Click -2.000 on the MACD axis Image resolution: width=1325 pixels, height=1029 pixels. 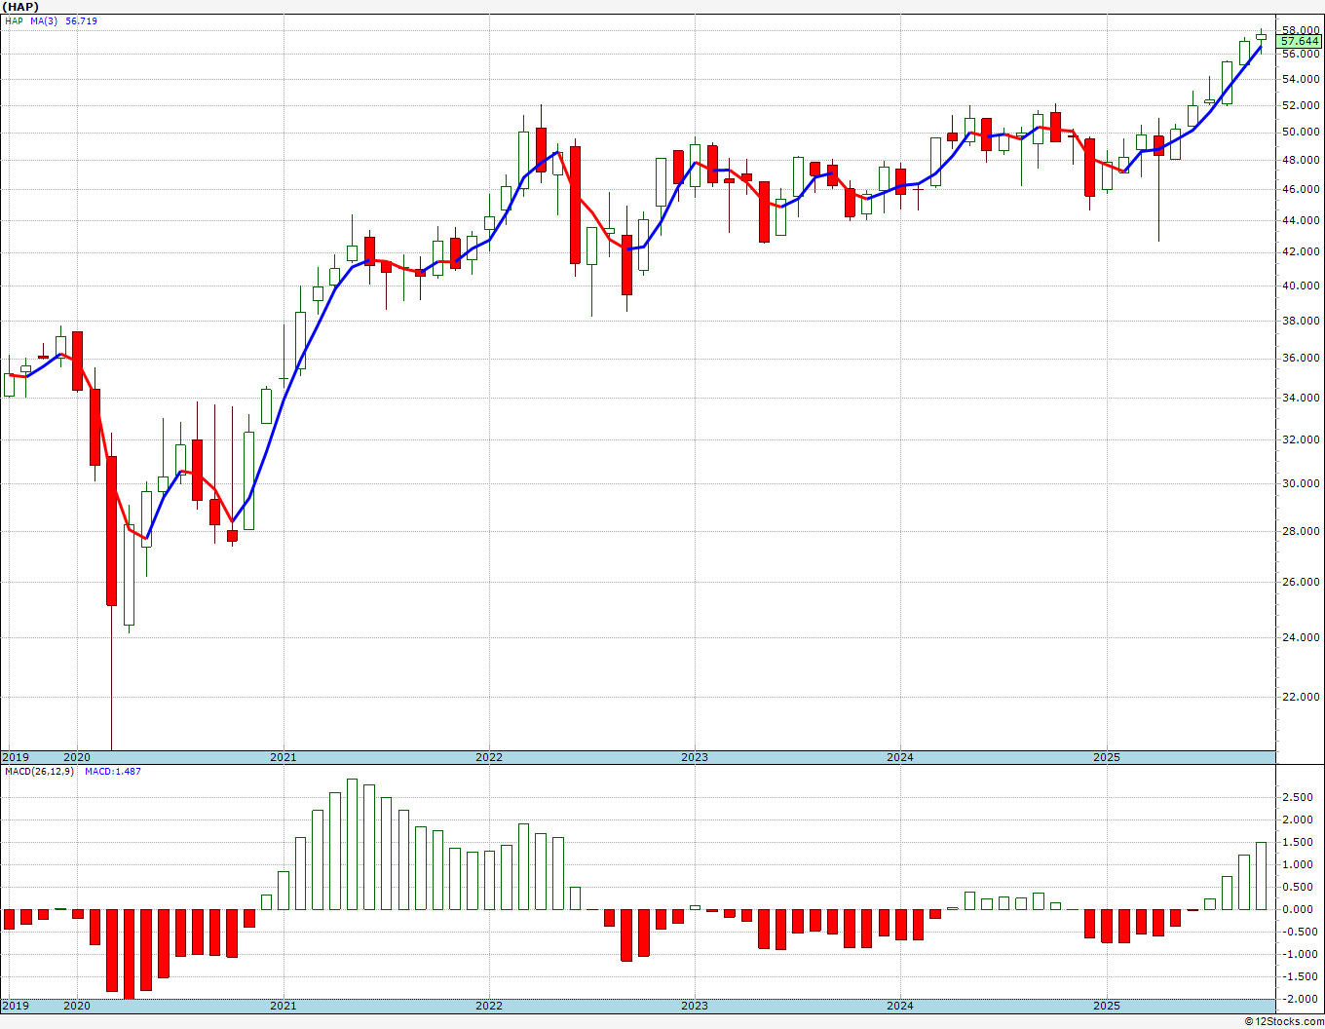(x=1302, y=999)
